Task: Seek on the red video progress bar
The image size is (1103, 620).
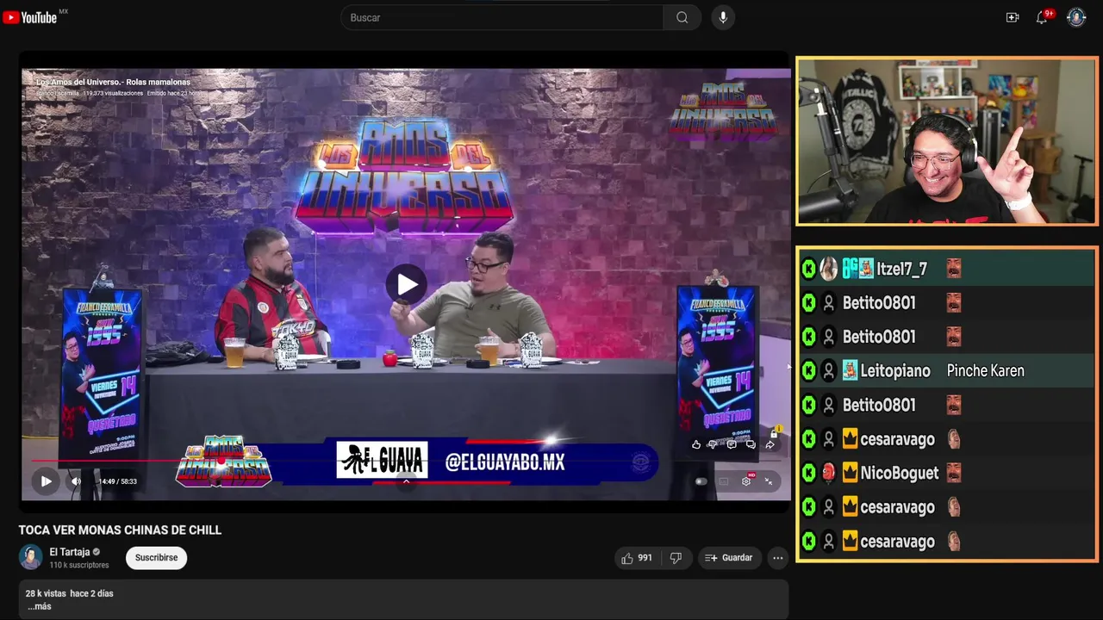Action: pyautogui.click(x=405, y=462)
